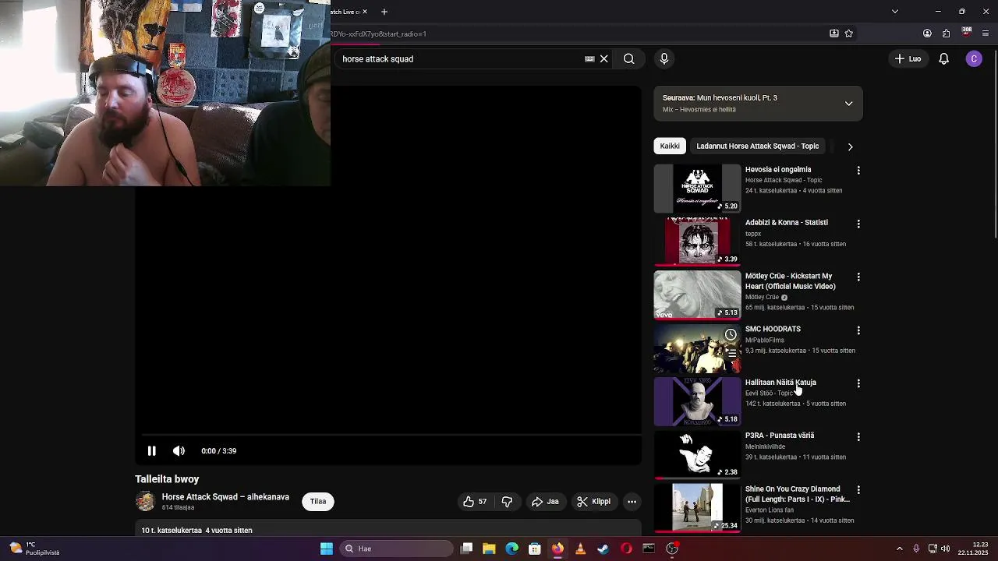Viewport: 998px width, 561px height.
Task: Open options menu for Shine On You Crazy Diamond
Action: [858, 490]
